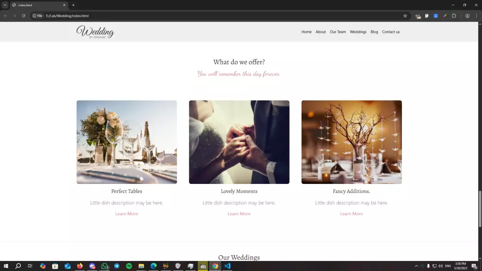Open WhatsApp from the taskbar
The width and height of the screenshot is (482, 271).
point(105,266)
